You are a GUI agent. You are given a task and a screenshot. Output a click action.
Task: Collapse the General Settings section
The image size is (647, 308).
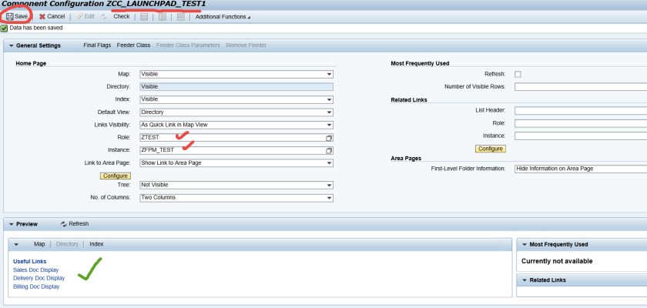click(x=11, y=45)
